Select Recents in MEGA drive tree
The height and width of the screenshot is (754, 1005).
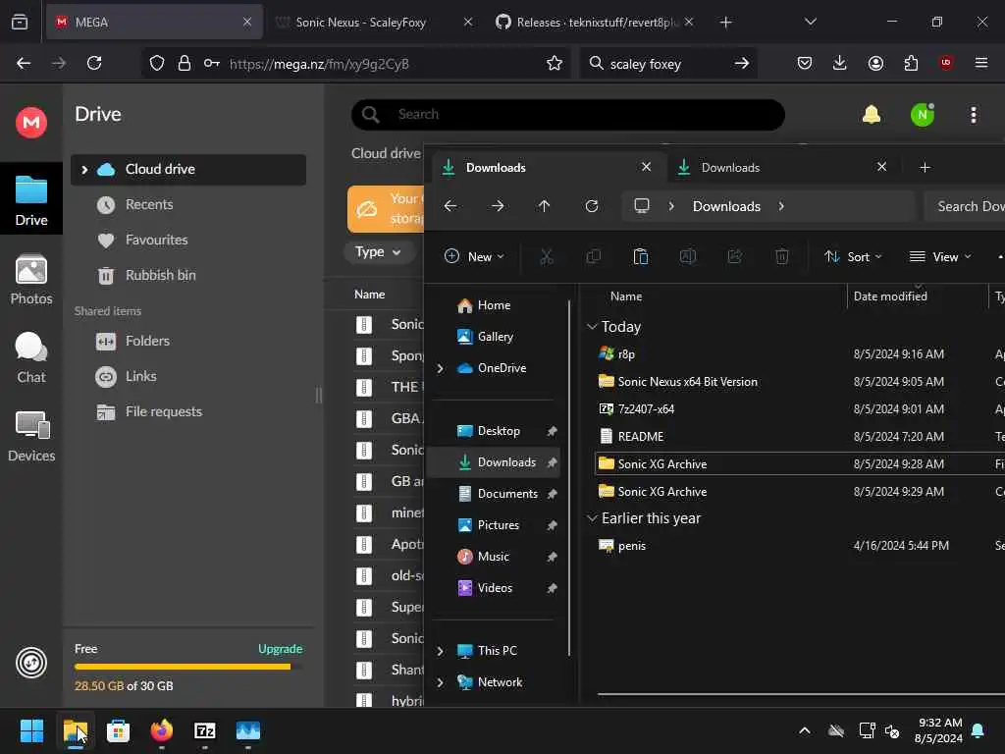point(187,204)
